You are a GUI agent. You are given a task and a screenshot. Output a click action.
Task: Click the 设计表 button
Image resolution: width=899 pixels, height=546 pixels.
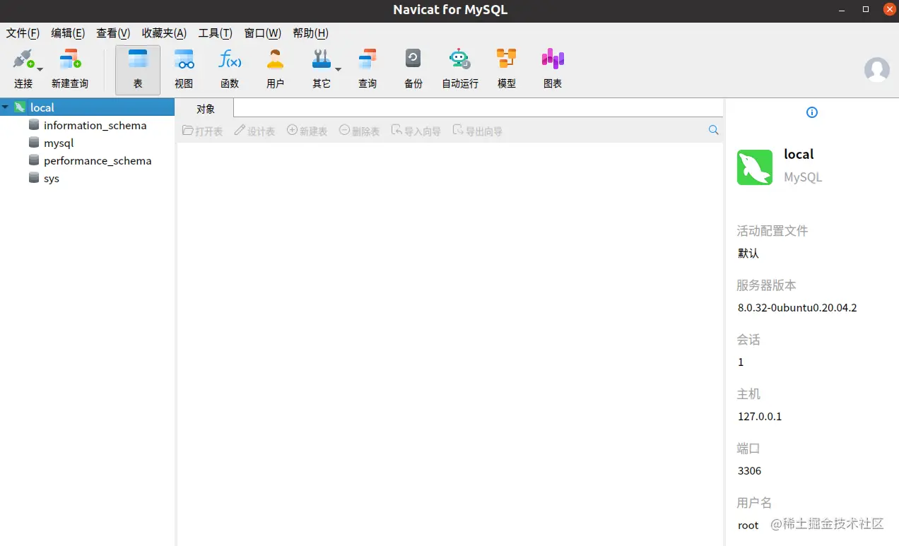coord(254,131)
